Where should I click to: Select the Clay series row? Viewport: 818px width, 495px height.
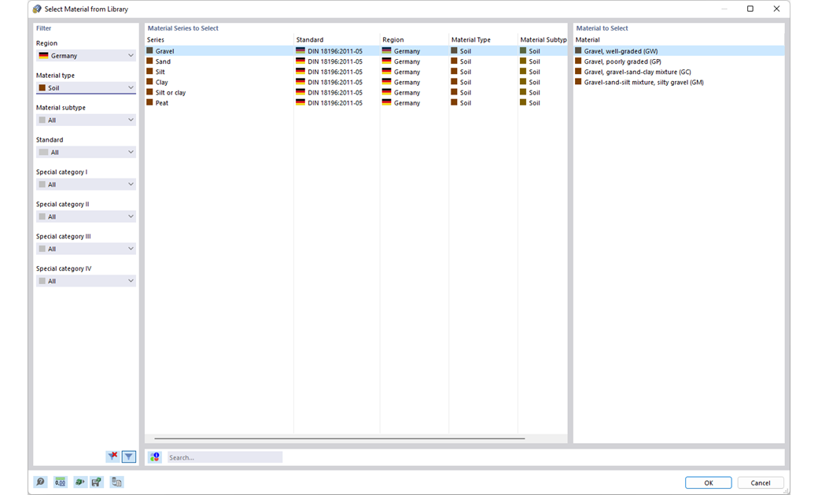[x=356, y=82]
